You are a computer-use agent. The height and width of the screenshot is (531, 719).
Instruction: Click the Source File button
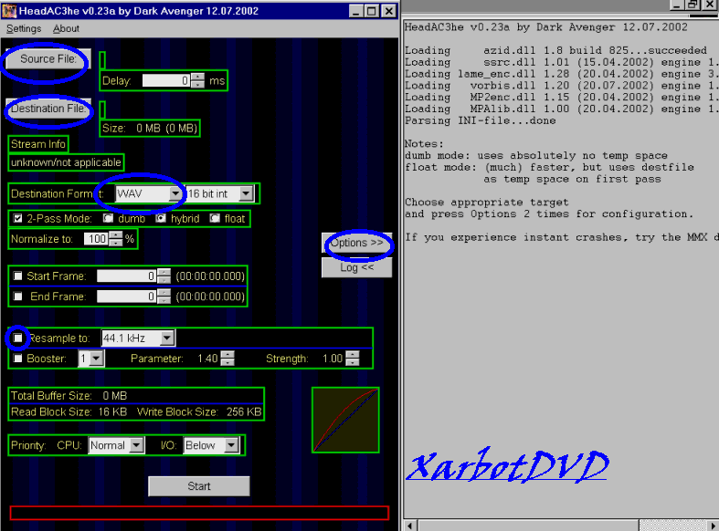48,59
